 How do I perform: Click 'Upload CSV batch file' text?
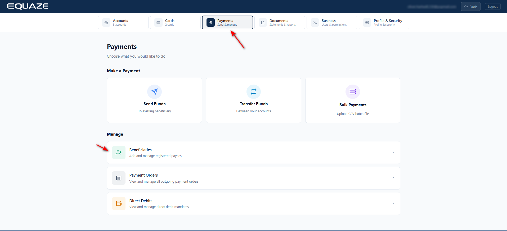point(353,114)
